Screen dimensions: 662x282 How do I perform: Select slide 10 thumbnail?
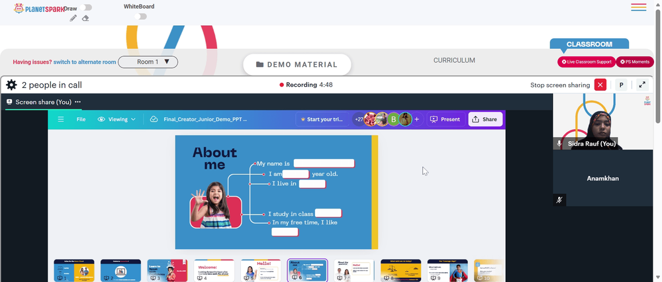tap(488, 271)
